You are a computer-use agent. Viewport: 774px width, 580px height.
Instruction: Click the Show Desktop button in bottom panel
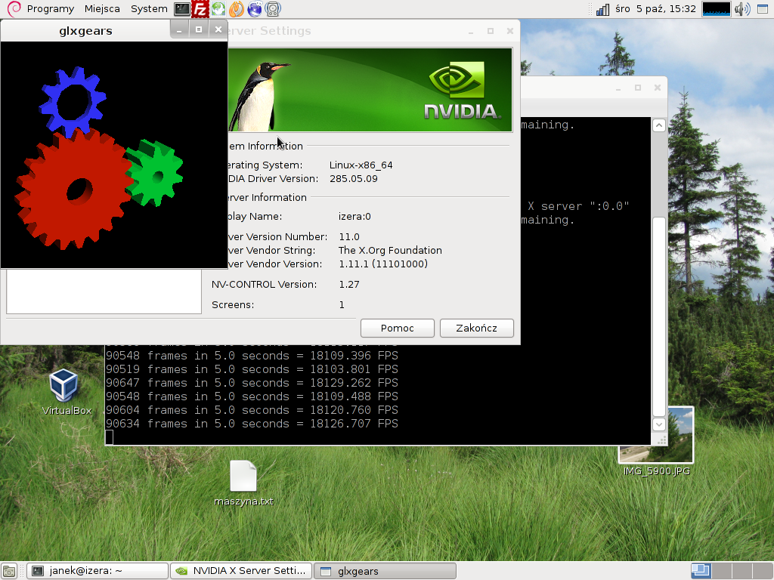click(9, 571)
